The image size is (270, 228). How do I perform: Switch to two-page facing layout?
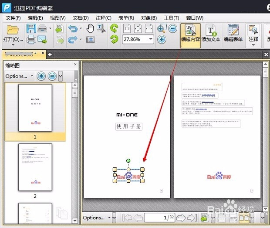(244, 218)
